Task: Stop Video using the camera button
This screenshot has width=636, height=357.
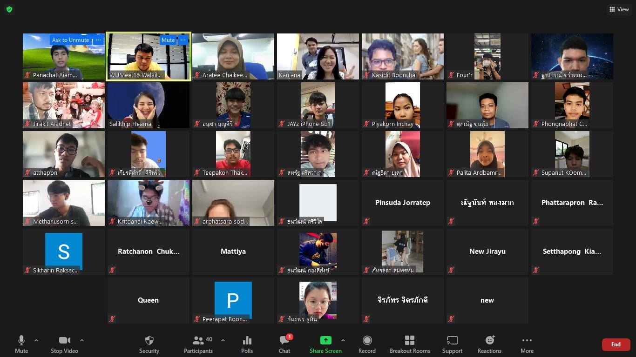Action: [x=64, y=344]
